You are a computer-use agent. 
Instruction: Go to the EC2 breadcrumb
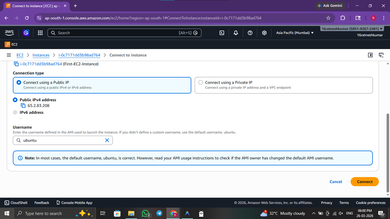(x=20, y=55)
